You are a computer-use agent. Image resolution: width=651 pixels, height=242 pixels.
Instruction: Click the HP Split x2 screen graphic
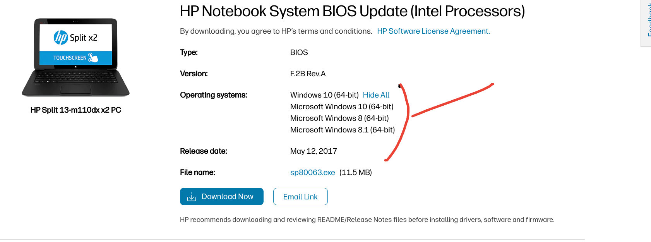click(x=75, y=45)
